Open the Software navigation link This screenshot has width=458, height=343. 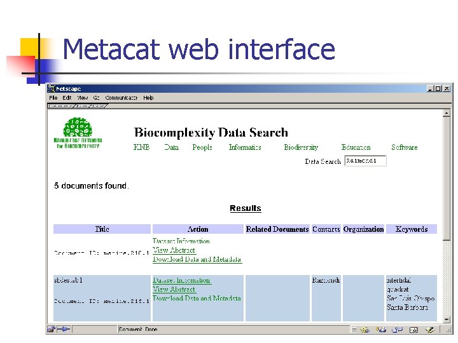coord(405,147)
